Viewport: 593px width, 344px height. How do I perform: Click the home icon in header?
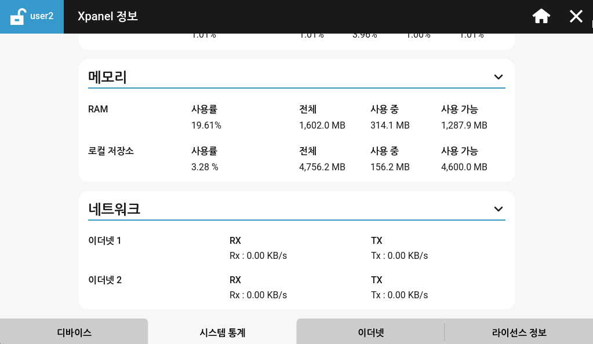click(541, 16)
